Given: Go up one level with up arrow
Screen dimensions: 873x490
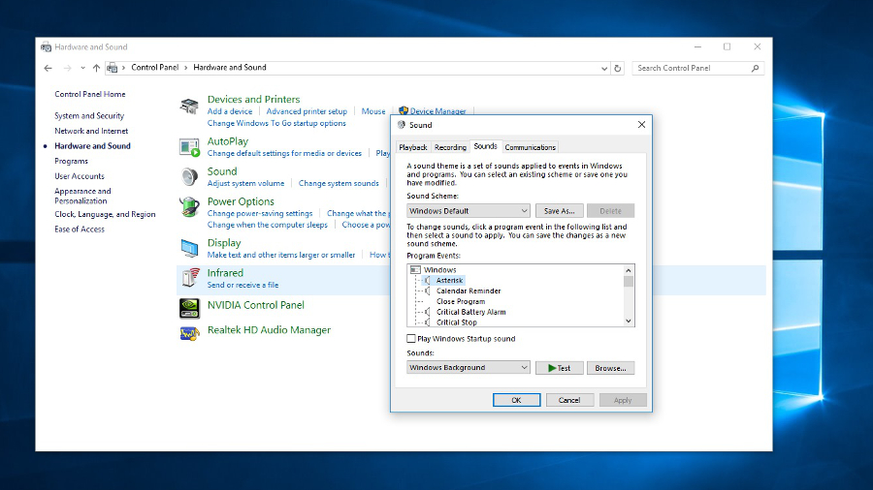Looking at the screenshot, I should coord(96,68).
